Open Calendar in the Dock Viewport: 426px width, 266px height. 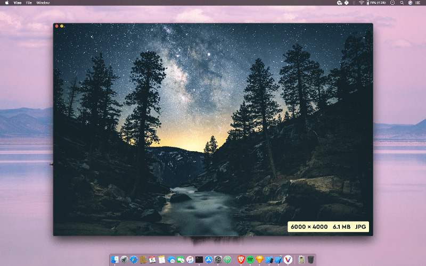point(152,260)
